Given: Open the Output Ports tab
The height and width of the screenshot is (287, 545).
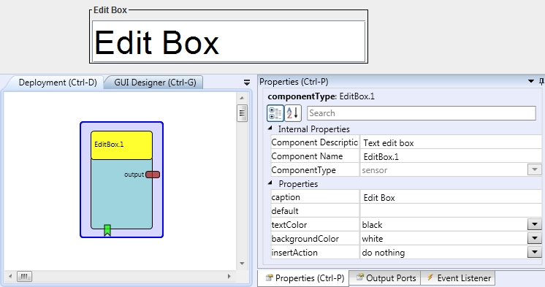Looking at the screenshot, I should tap(385, 278).
